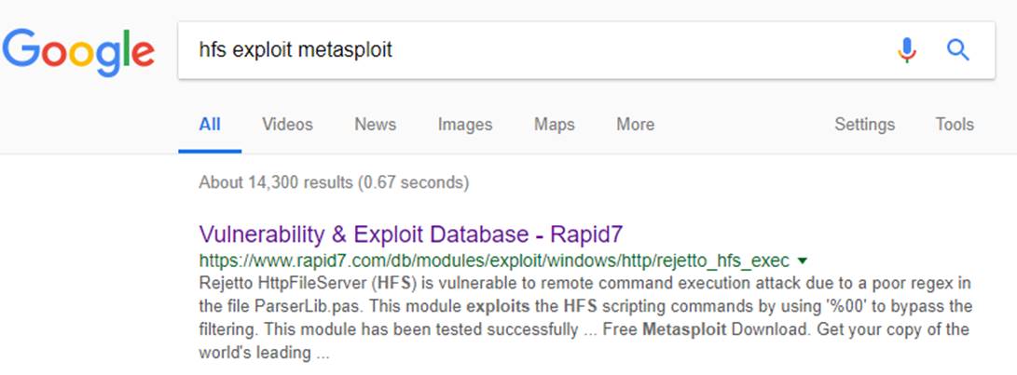
Task: Focus the search box containing 'hfs exploit metasploit'
Action: [x=522, y=50]
